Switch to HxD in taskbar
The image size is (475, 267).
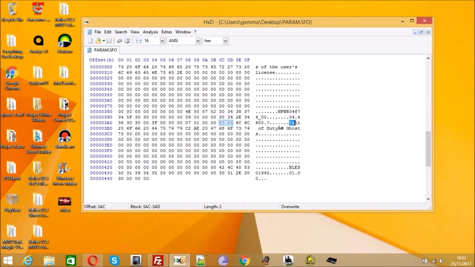pyautogui.click(x=180, y=261)
